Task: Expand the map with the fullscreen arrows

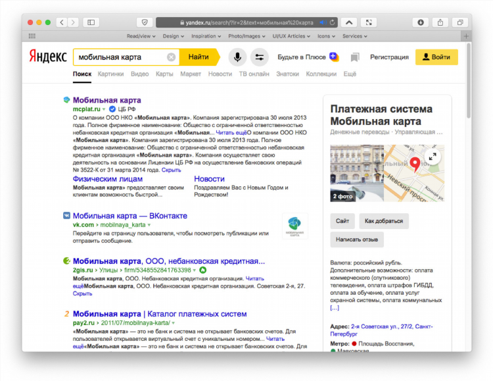Action: point(433,156)
